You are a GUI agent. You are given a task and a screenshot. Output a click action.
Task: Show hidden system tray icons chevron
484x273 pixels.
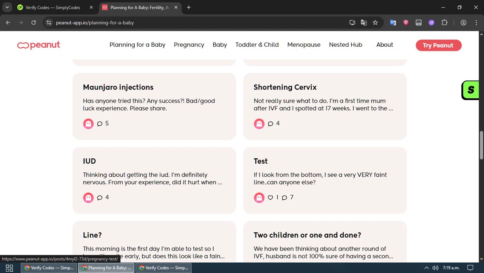(427, 268)
